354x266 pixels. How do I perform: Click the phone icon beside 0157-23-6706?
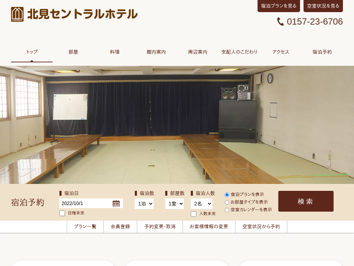[280, 22]
